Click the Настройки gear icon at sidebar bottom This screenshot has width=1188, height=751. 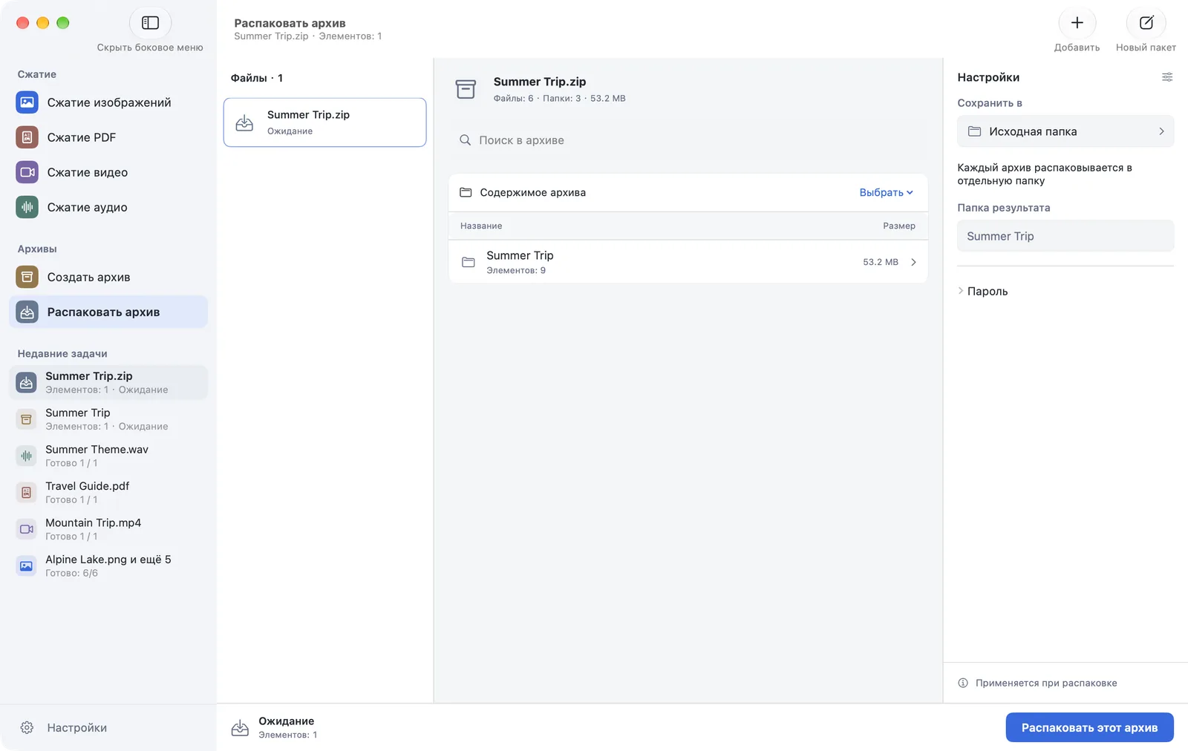pos(27,727)
